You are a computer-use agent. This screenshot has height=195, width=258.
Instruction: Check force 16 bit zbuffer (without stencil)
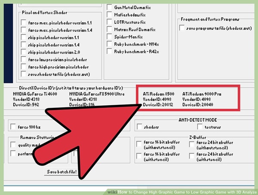pyautogui.click(x=139, y=144)
